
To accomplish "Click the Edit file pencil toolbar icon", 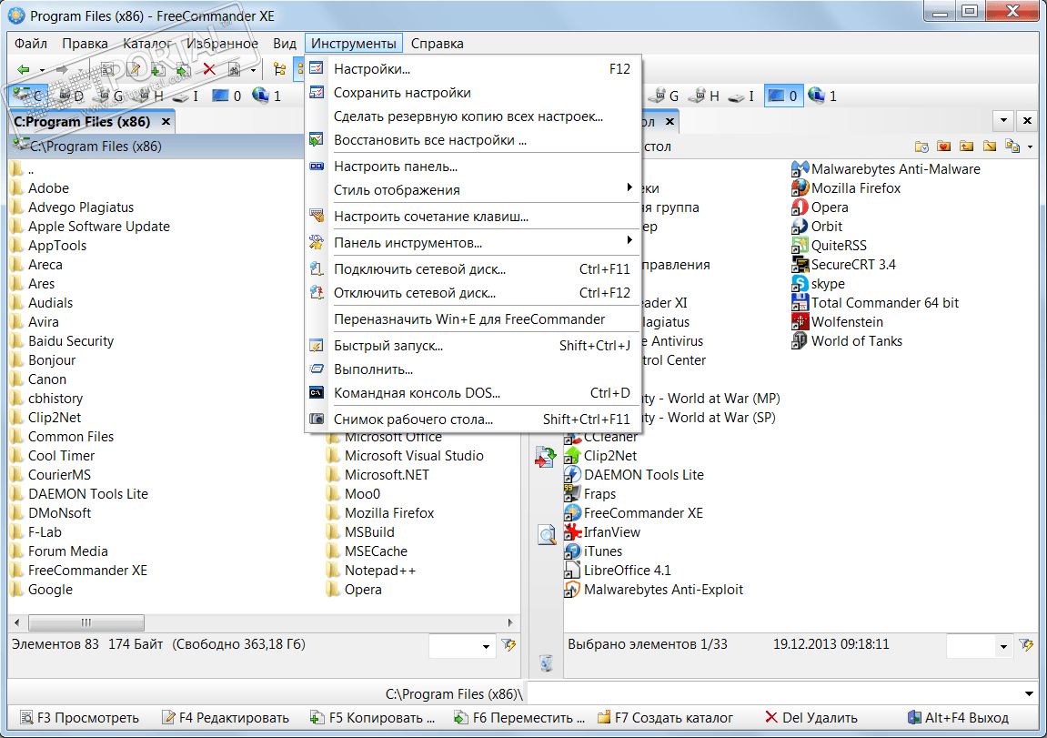I will coord(135,69).
